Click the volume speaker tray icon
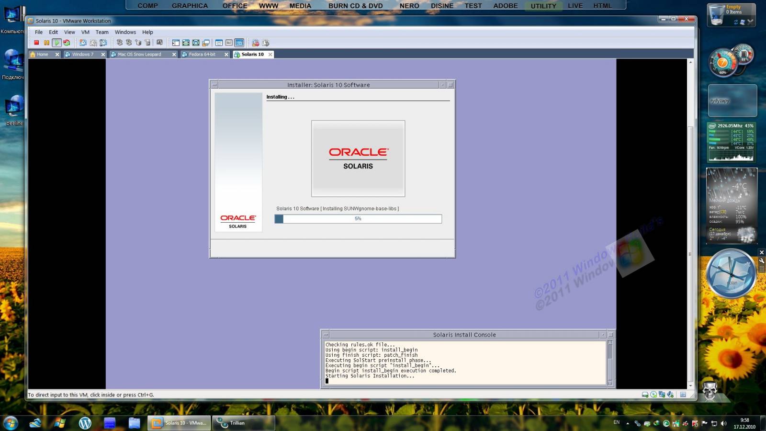 click(x=723, y=423)
